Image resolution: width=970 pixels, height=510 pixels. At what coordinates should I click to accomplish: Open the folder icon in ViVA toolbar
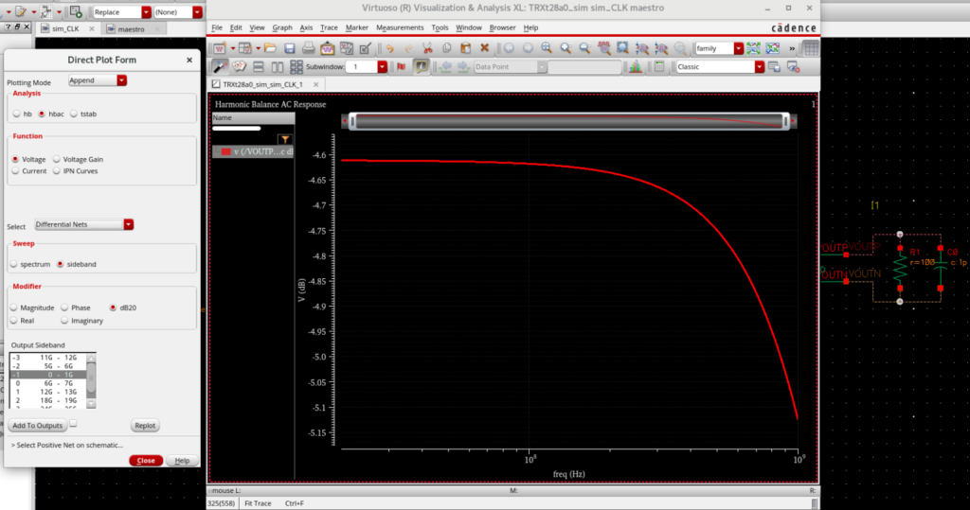coord(270,48)
